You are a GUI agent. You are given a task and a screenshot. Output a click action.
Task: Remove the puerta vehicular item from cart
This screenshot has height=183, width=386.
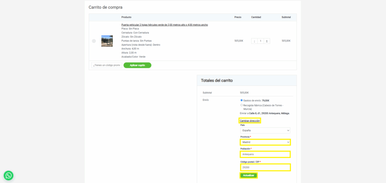click(x=94, y=41)
